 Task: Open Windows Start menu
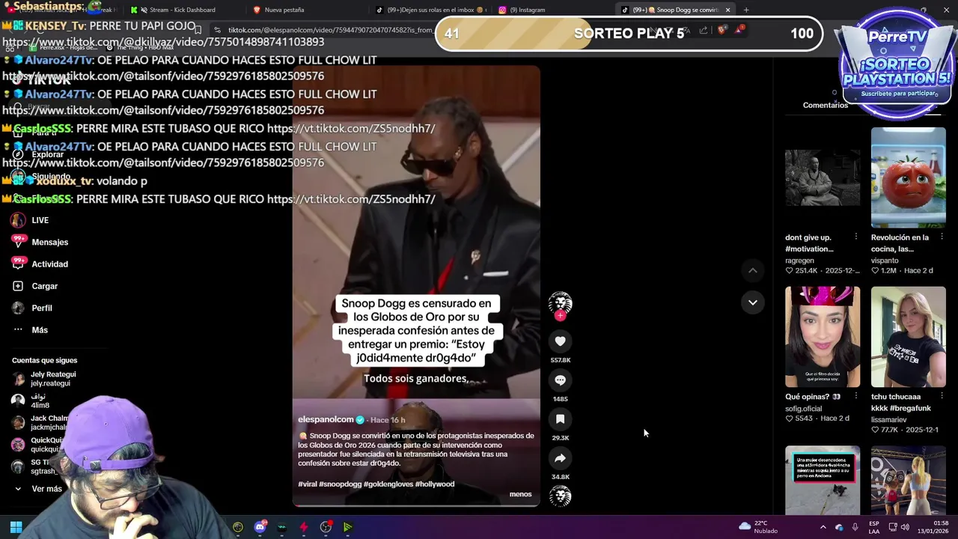(16, 527)
